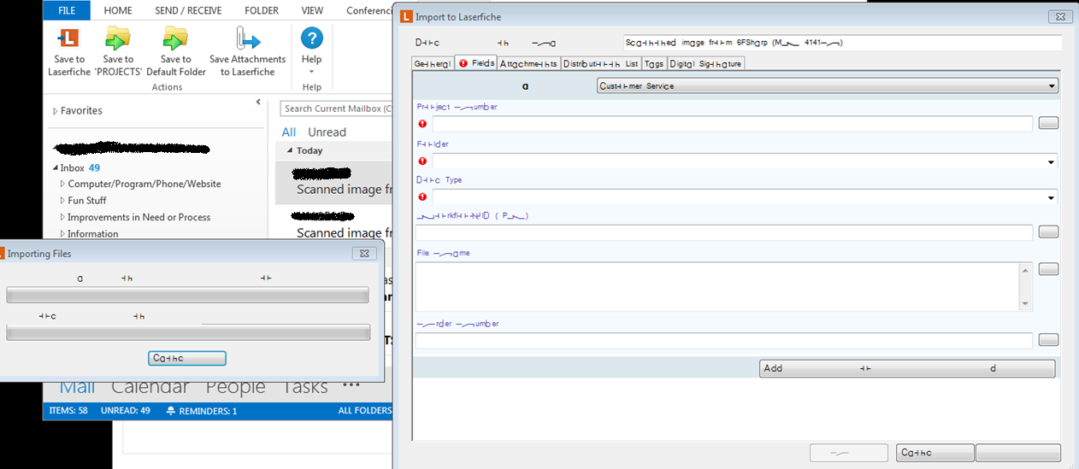
Task: Expand Computer/Program/Phone/Website folder
Action: pos(62,184)
